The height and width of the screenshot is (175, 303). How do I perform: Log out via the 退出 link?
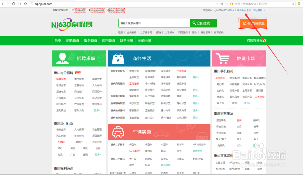pyautogui.click(x=248, y=10)
